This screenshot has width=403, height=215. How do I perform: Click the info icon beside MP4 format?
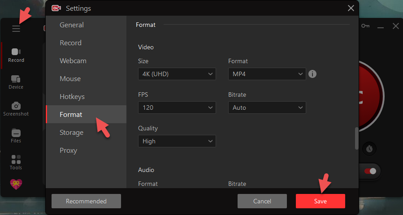pyautogui.click(x=312, y=74)
